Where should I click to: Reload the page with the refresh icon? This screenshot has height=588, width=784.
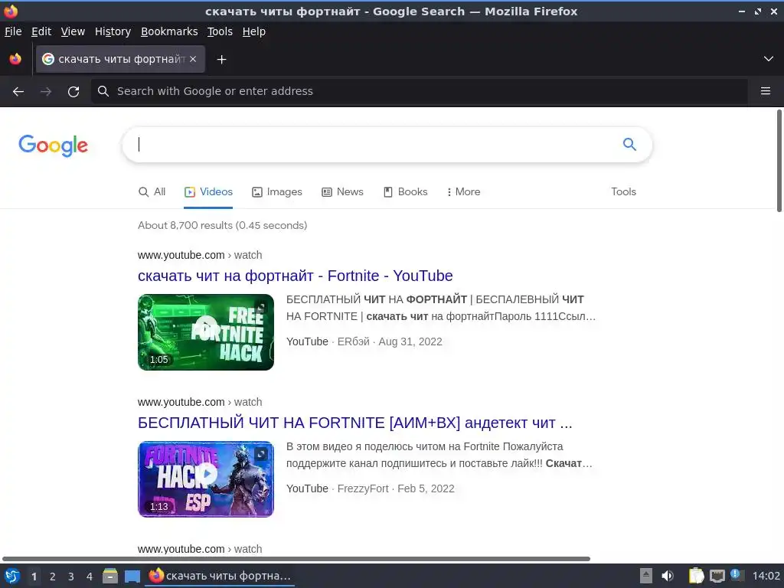point(73,92)
